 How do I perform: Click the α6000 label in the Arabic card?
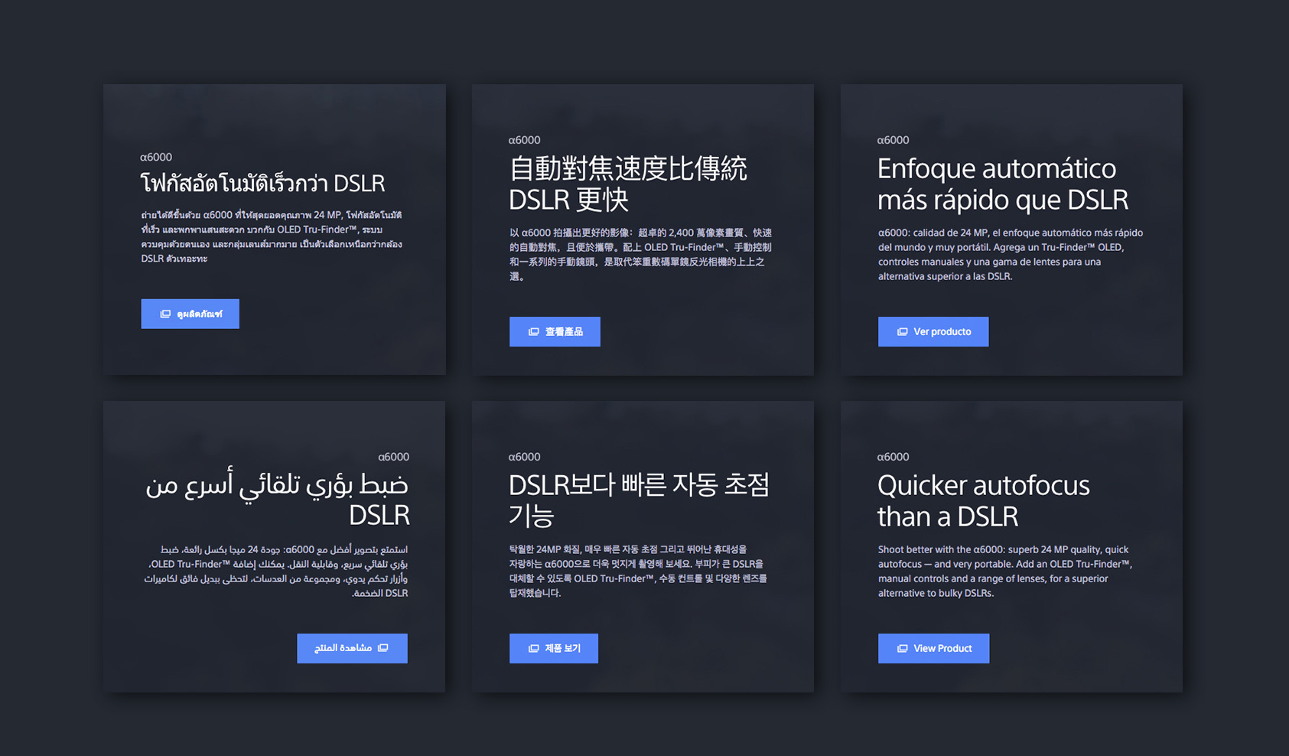(x=393, y=457)
